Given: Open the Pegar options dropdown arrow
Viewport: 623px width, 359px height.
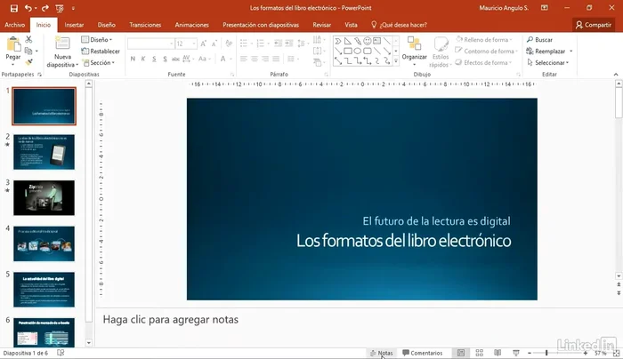Looking at the screenshot, I should click(x=13, y=65).
